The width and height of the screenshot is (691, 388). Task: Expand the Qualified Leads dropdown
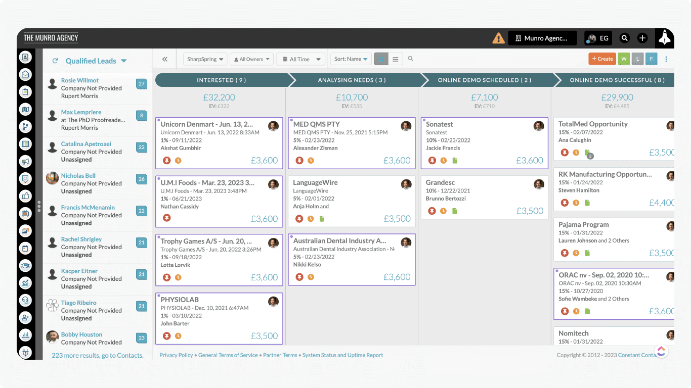[x=123, y=61]
